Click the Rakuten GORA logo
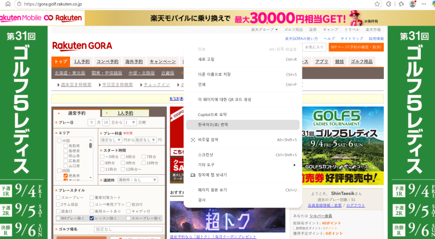Image resolution: width=435 pixels, height=239 pixels. click(x=82, y=46)
